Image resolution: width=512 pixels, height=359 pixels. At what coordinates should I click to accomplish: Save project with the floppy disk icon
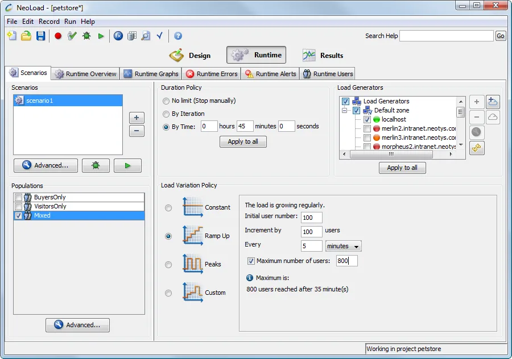coord(40,36)
